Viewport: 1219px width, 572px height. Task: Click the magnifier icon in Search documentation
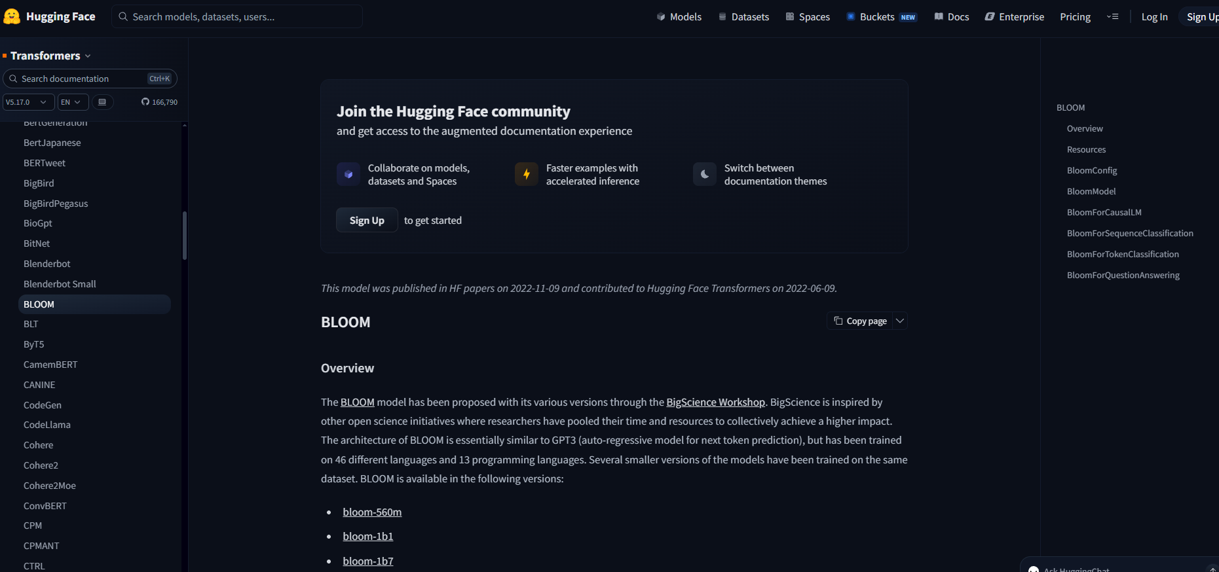[x=13, y=79]
